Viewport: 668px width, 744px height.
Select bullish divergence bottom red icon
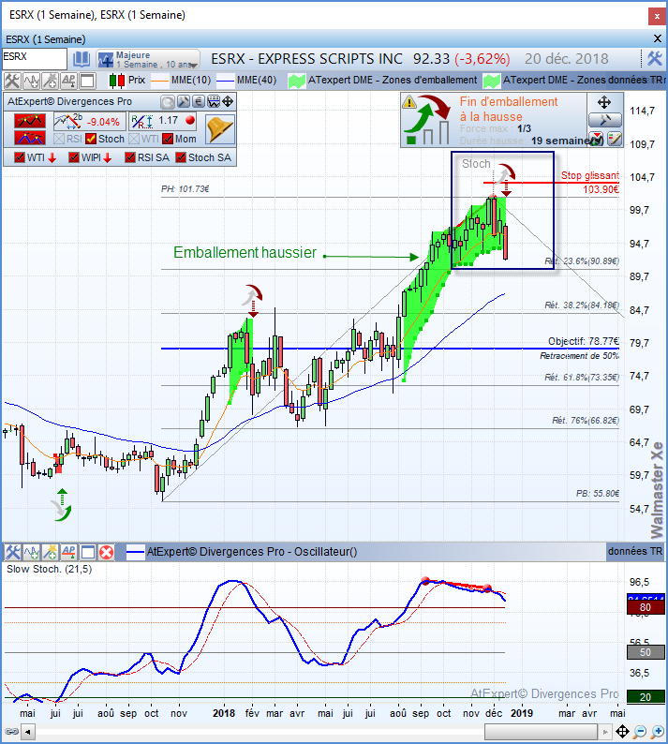pyautogui.click(x=30, y=138)
